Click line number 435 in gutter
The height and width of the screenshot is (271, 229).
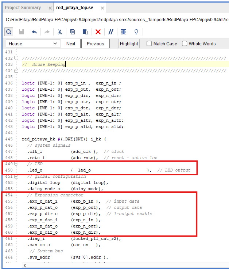point(9,77)
